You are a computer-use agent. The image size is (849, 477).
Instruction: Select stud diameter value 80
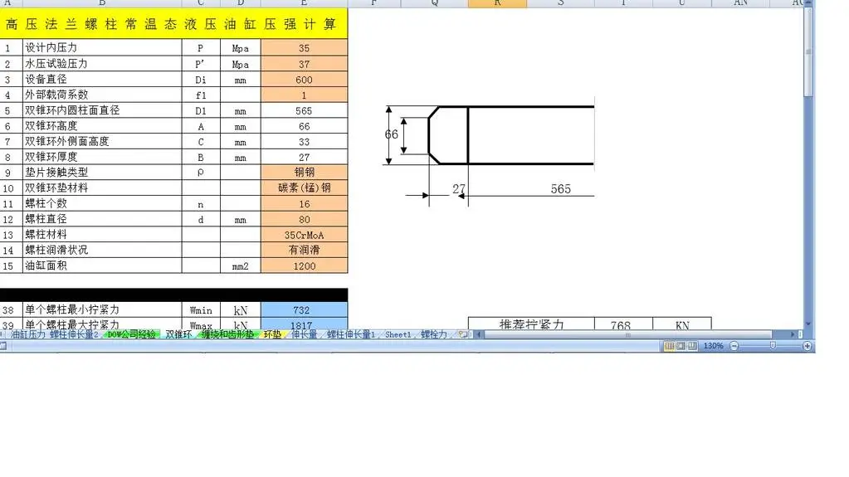click(305, 219)
